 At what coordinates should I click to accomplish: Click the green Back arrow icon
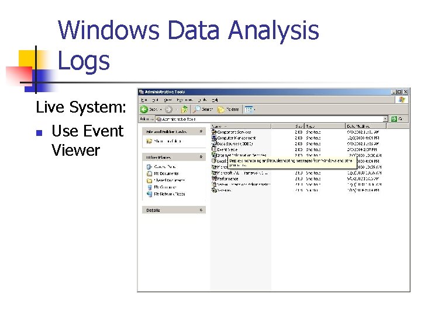pyautogui.click(x=144, y=109)
